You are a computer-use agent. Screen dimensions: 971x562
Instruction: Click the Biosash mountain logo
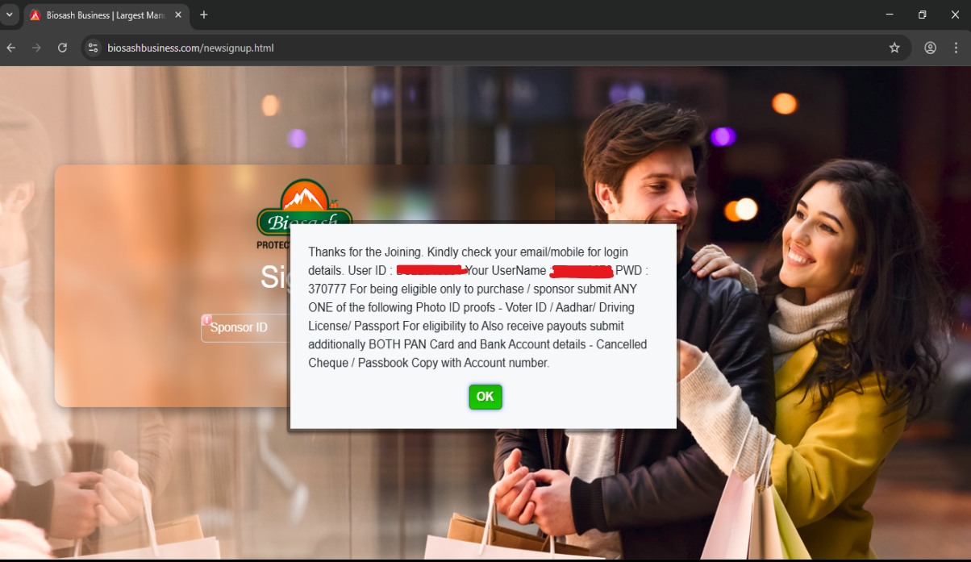point(304,204)
